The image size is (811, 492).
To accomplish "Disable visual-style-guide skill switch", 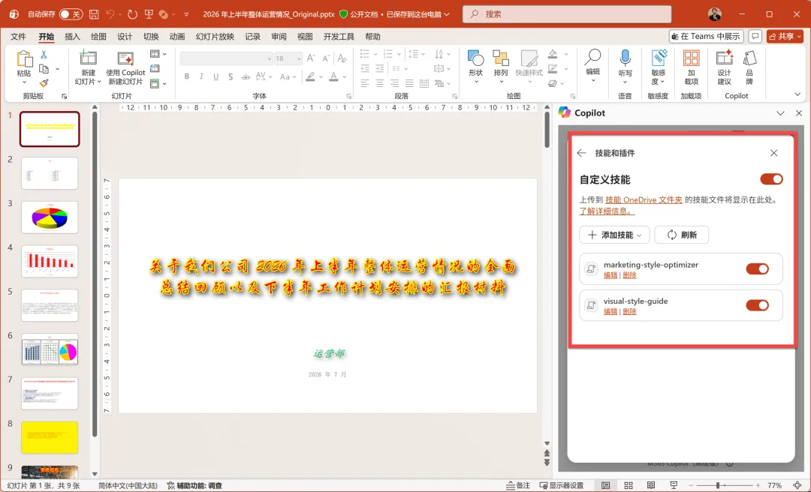I will pos(757,305).
